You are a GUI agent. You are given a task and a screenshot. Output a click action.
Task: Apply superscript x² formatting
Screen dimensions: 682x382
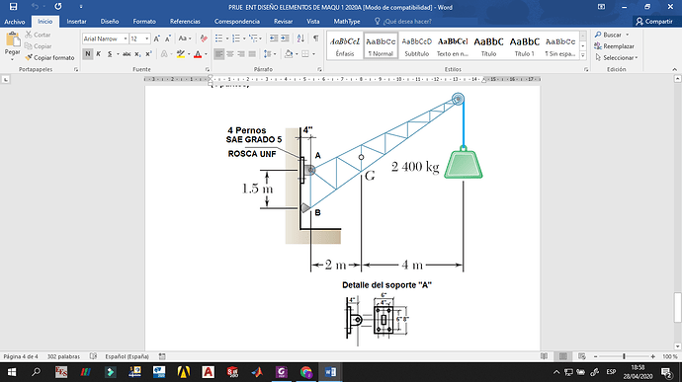tap(148, 54)
